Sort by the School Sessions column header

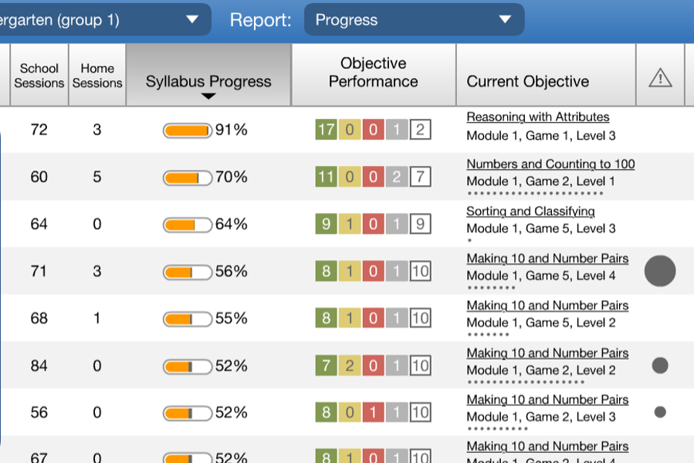point(39,75)
